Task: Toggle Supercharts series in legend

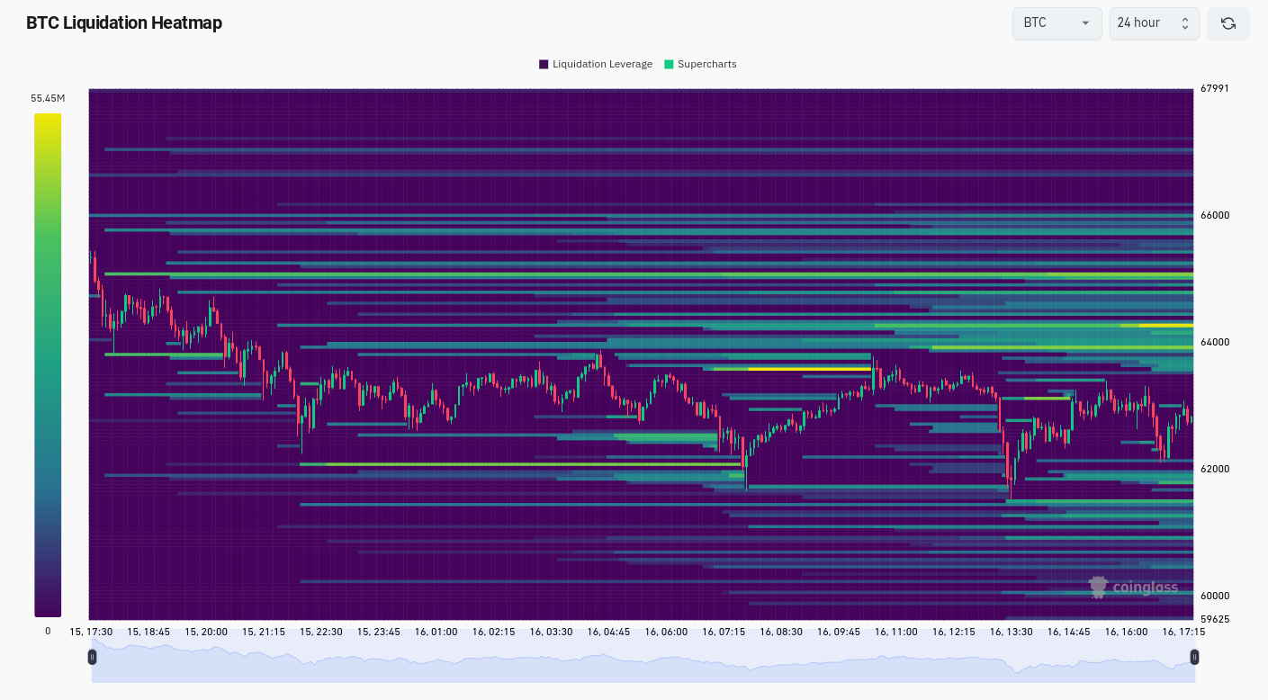Action: coord(700,64)
